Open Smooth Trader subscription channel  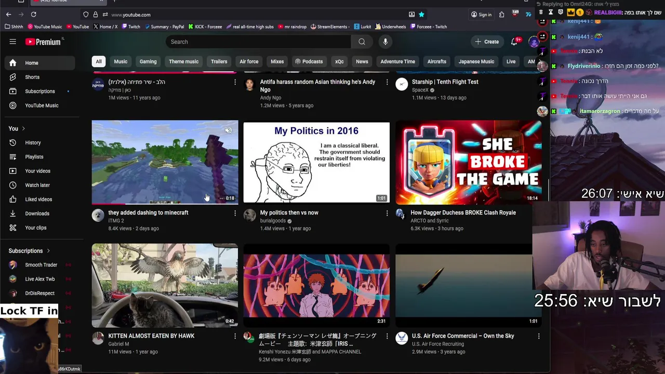click(41, 265)
